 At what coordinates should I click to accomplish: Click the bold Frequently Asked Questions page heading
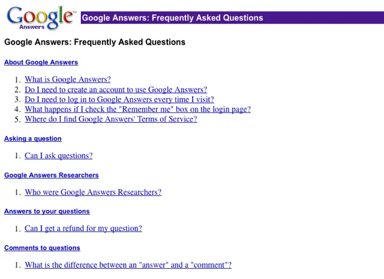[95, 42]
